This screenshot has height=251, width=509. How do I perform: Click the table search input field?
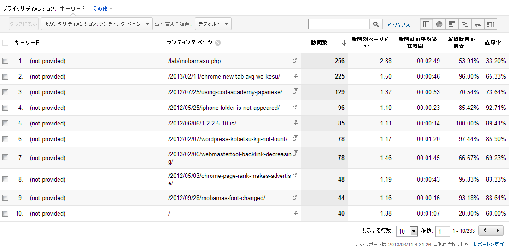tap(339, 24)
